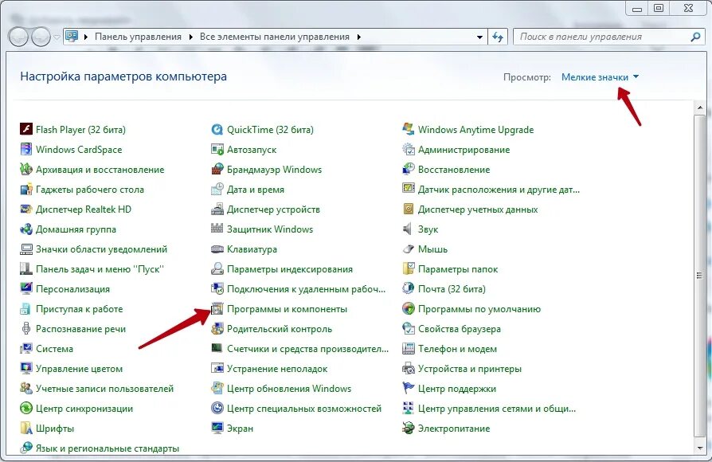Viewport: 712px width, 462px height.
Task: Click the refresh button beside address bar
Action: 498,37
